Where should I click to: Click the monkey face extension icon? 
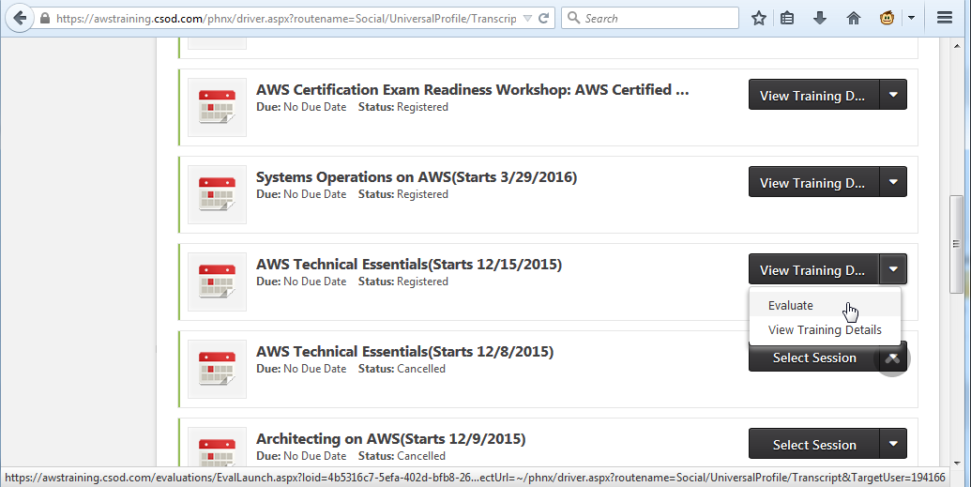click(887, 18)
